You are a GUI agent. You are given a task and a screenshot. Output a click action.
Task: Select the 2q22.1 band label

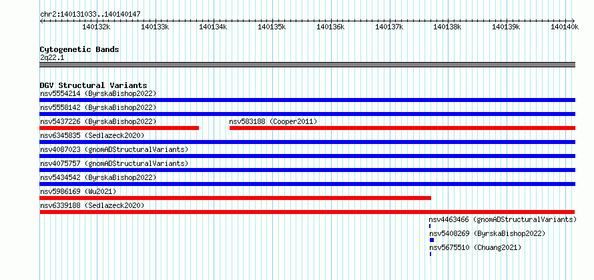tap(53, 57)
